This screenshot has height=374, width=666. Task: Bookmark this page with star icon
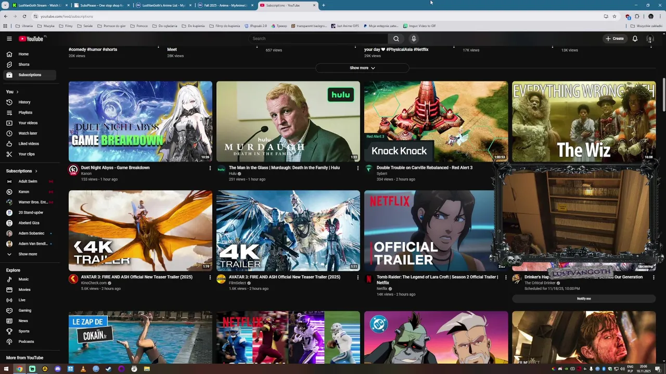point(614,16)
